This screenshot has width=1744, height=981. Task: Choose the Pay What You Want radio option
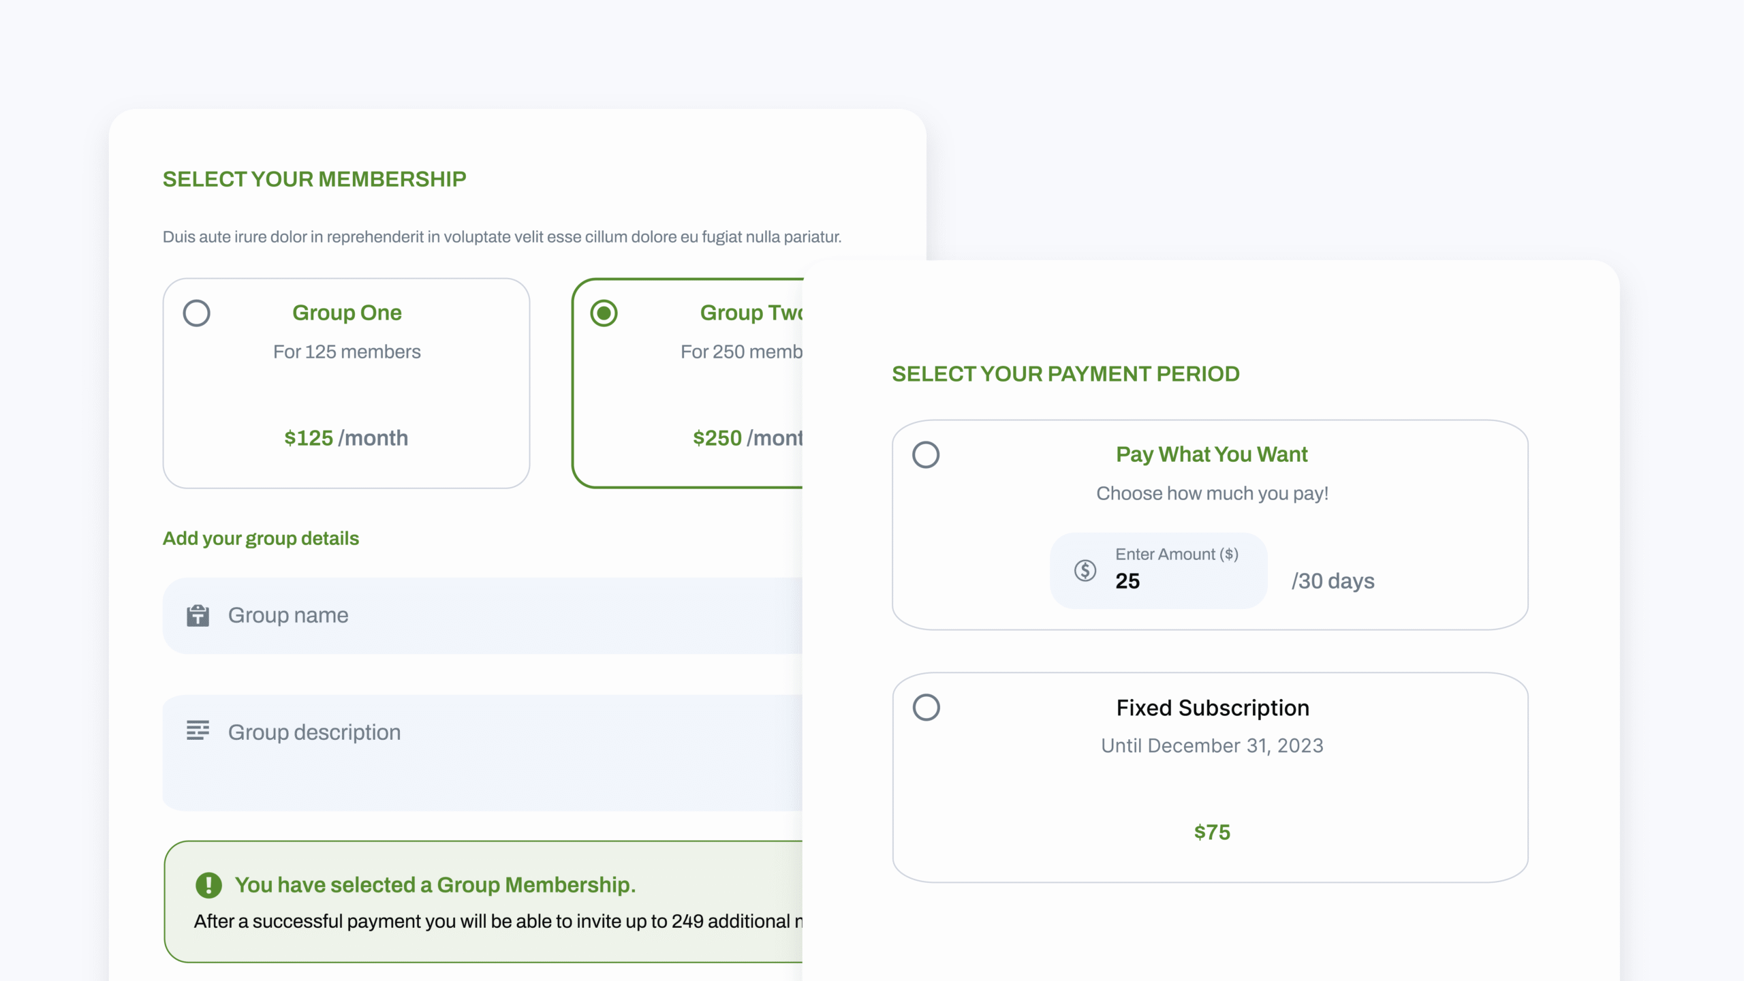[926, 455]
